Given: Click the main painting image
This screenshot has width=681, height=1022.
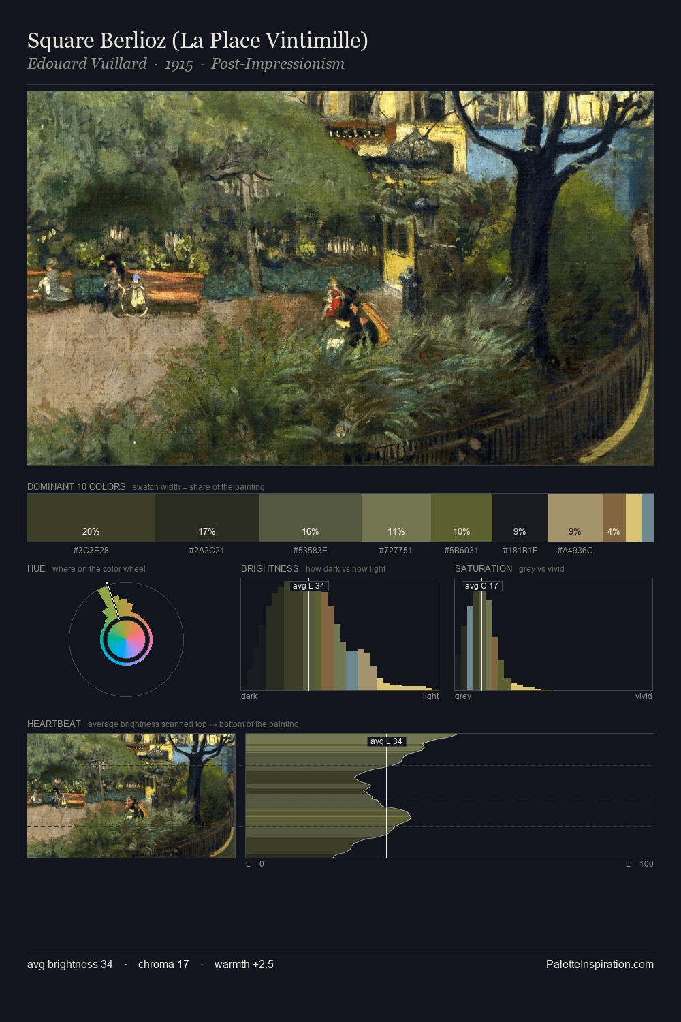Looking at the screenshot, I should coord(340,279).
